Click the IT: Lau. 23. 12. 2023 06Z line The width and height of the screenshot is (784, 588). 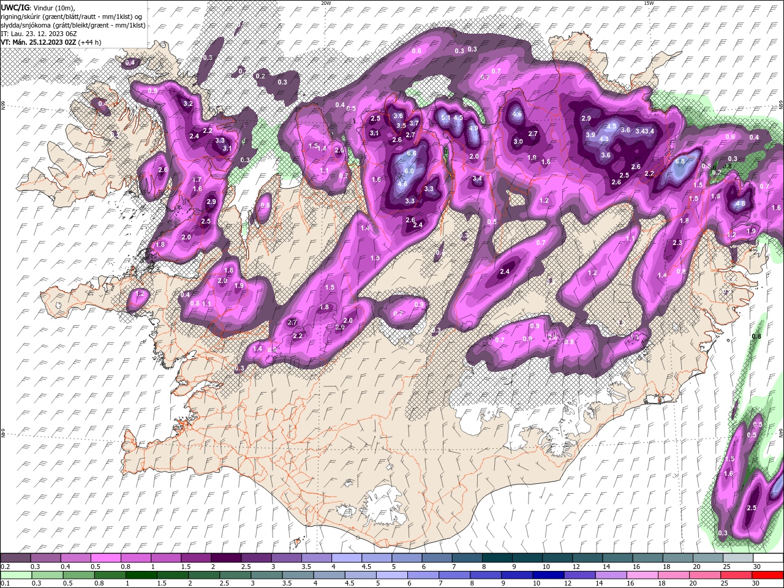click(39, 33)
